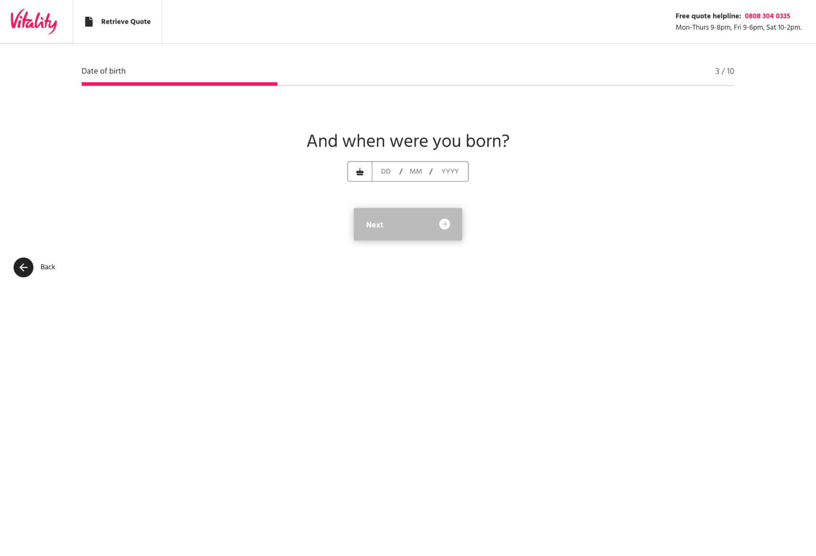This screenshot has height=556, width=816.
Task: Click the black Back arrow icon
Action: [x=23, y=267]
